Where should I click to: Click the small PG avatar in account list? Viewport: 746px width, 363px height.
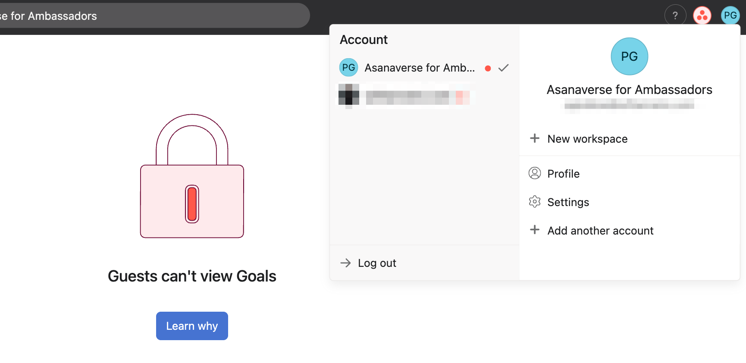pyautogui.click(x=348, y=68)
